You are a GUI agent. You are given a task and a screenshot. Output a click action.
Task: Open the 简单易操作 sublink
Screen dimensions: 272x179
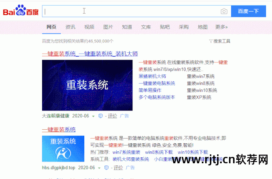coord(150,90)
